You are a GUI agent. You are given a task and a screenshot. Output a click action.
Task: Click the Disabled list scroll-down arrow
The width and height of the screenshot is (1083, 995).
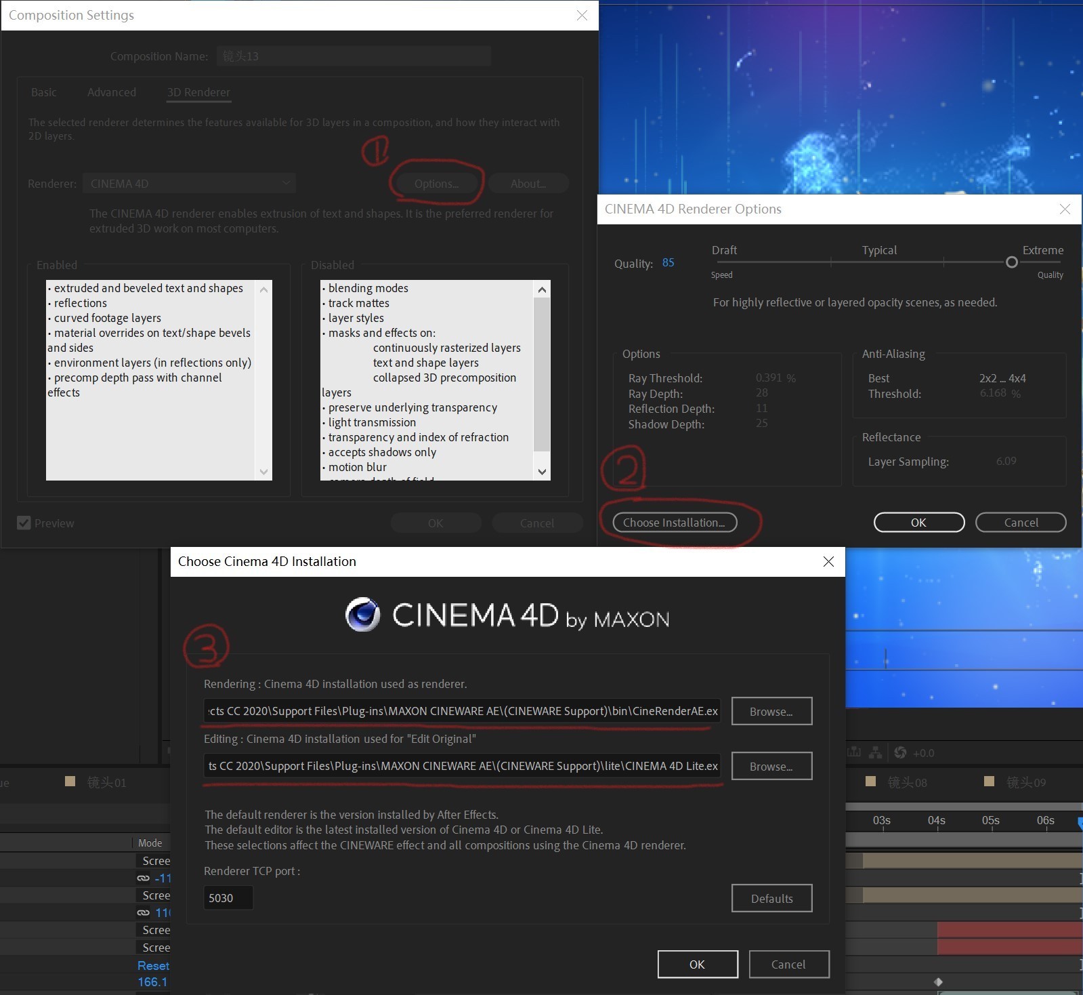pos(542,472)
